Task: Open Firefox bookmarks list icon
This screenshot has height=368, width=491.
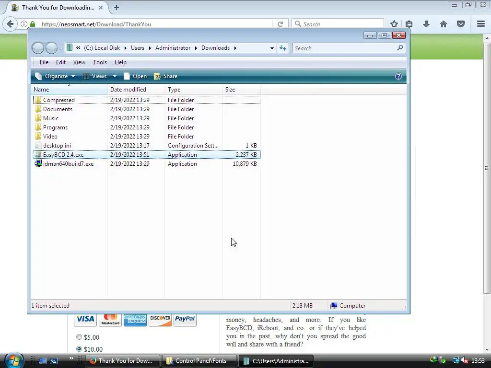Action: tap(409, 24)
